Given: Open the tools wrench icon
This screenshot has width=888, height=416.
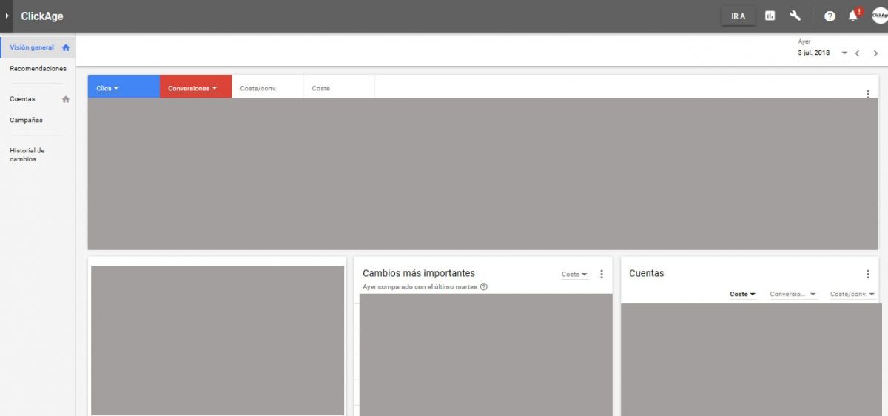Looking at the screenshot, I should (795, 16).
